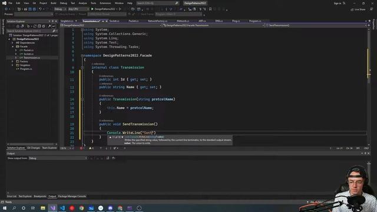Click the Sync/Refresh icon in Solution Explorer toolbar

pos(35,26)
